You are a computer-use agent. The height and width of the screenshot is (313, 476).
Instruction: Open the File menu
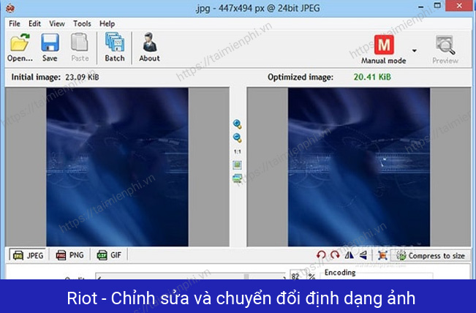coord(15,23)
